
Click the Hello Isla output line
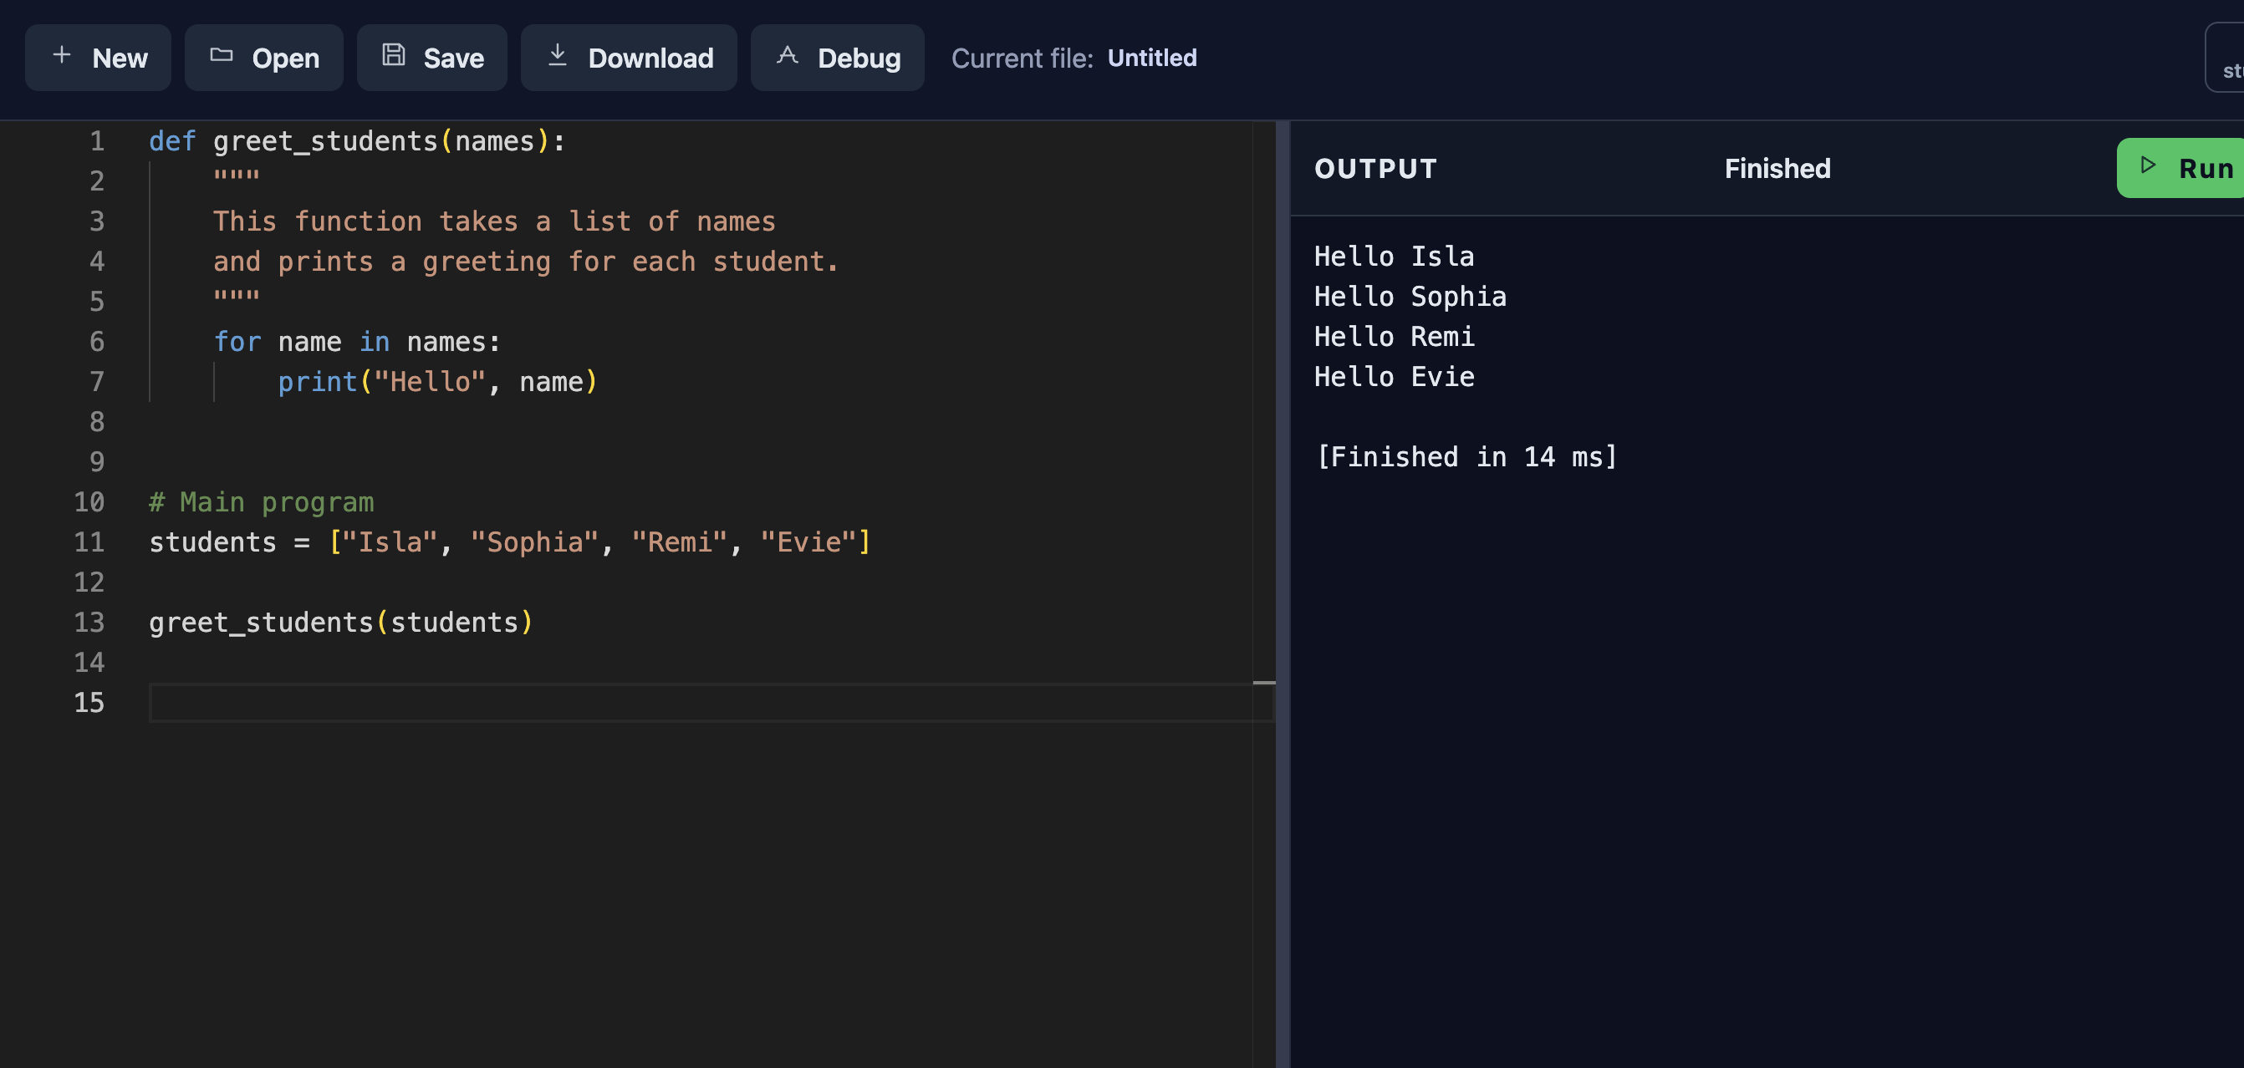[x=1394, y=255]
